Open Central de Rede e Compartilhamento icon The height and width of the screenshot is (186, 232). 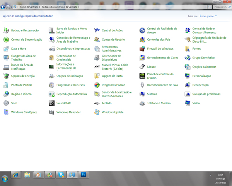[x=188, y=30]
